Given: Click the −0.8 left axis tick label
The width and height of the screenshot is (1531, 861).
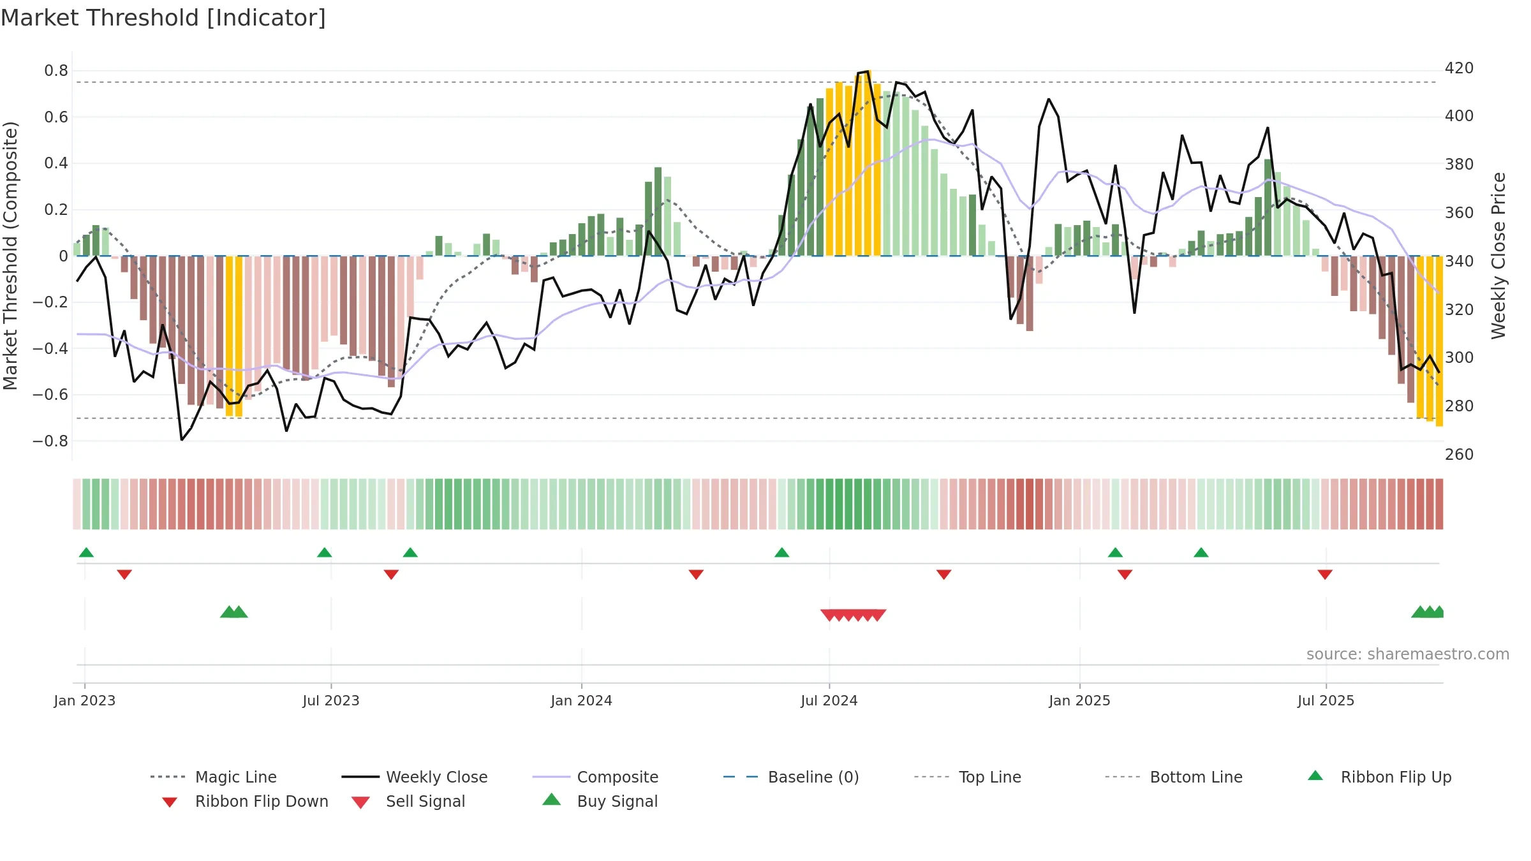Looking at the screenshot, I should click(50, 441).
